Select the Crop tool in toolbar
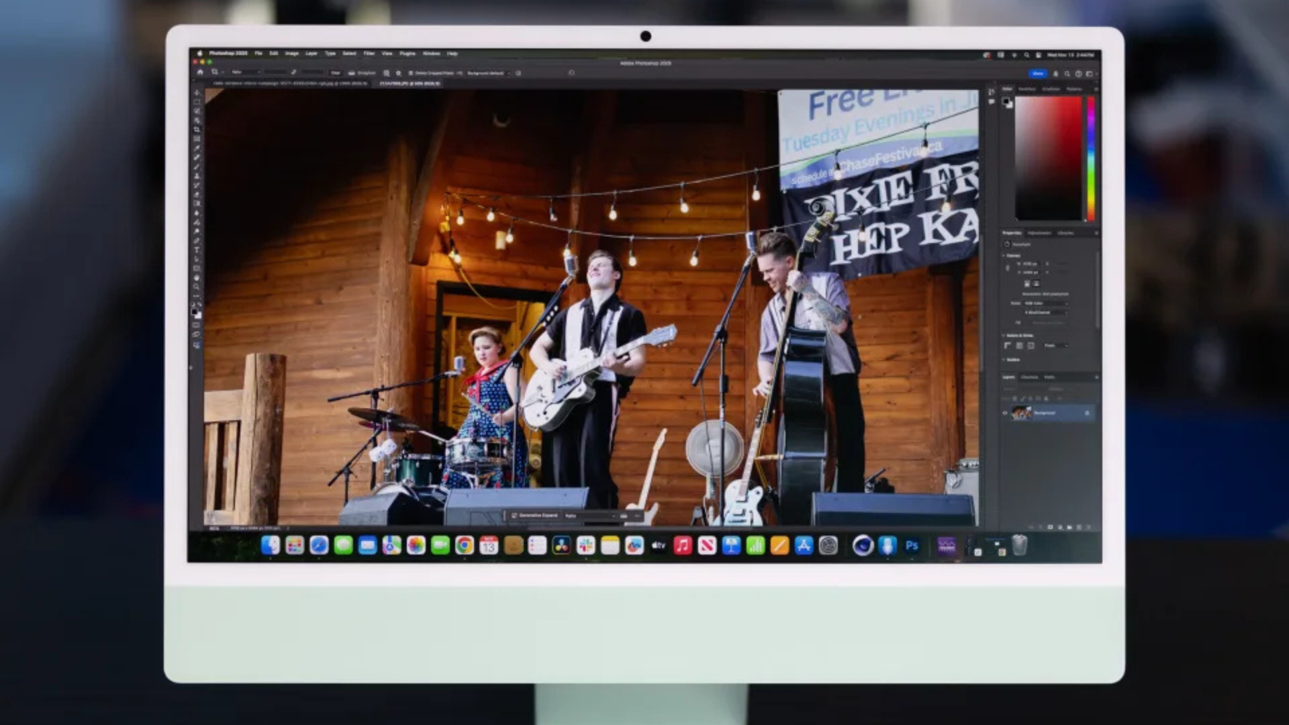This screenshot has width=1289, height=725. 197,130
